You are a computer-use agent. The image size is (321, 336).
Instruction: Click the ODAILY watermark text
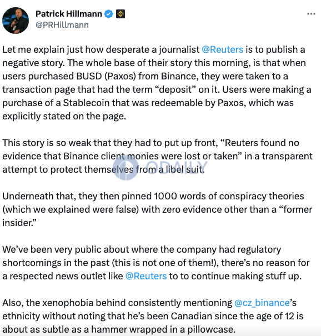[x=177, y=167]
